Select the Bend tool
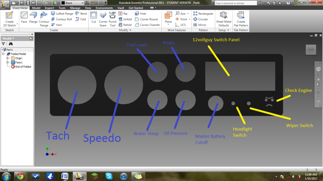The height and width of the screenshot is (181, 323). click(81, 14)
